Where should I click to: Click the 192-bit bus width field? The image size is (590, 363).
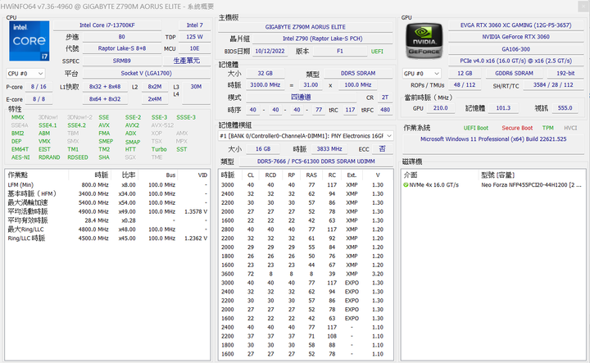click(x=565, y=74)
